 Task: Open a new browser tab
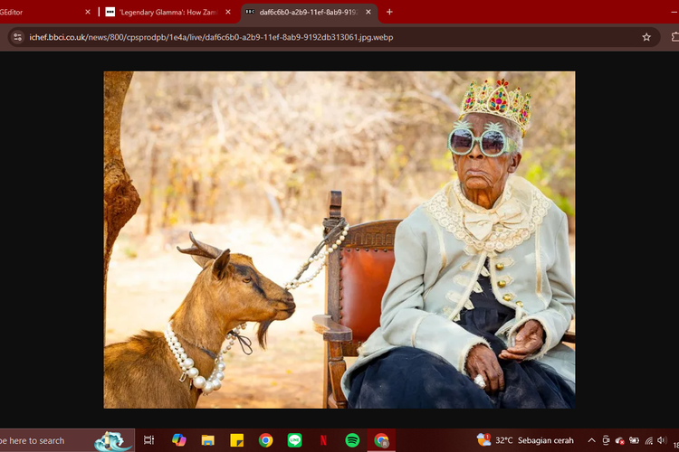click(x=389, y=12)
